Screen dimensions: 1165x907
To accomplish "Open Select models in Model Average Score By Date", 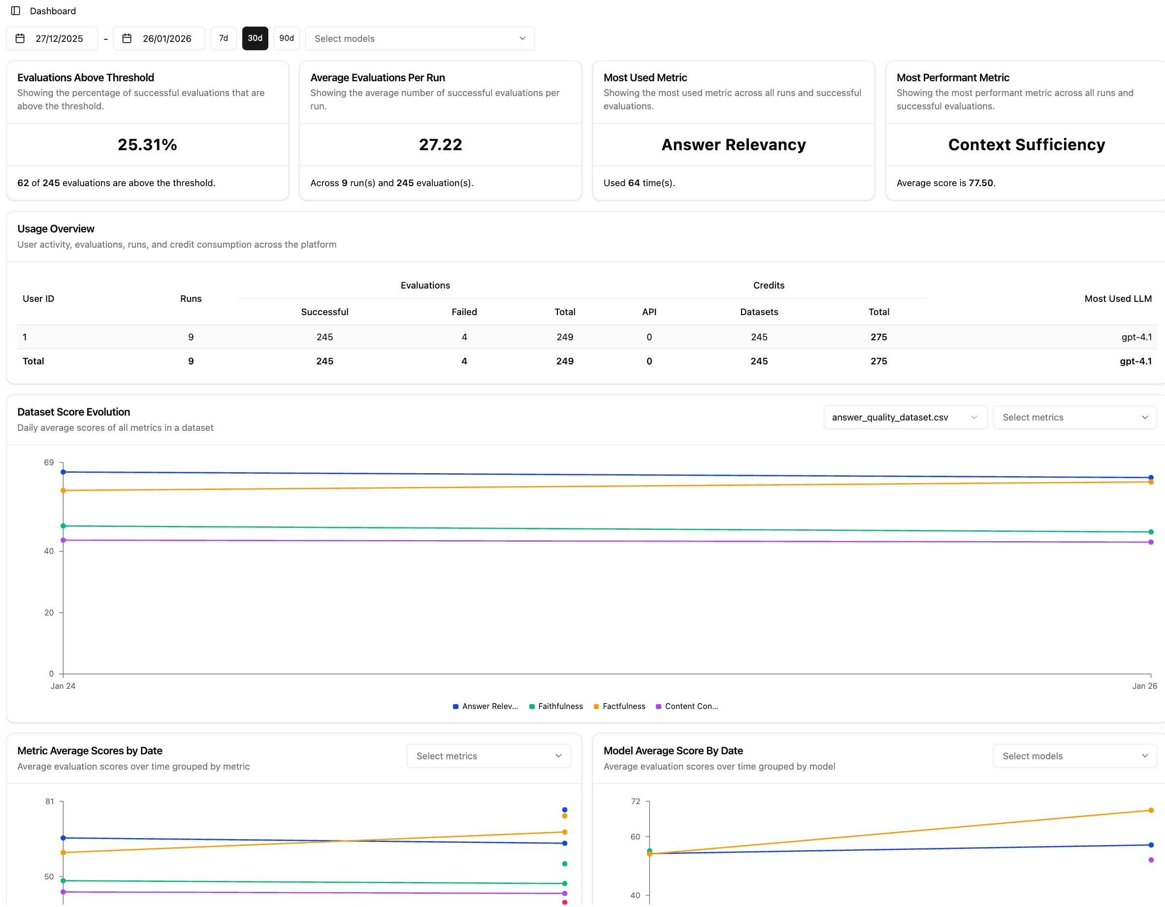I will point(1074,755).
